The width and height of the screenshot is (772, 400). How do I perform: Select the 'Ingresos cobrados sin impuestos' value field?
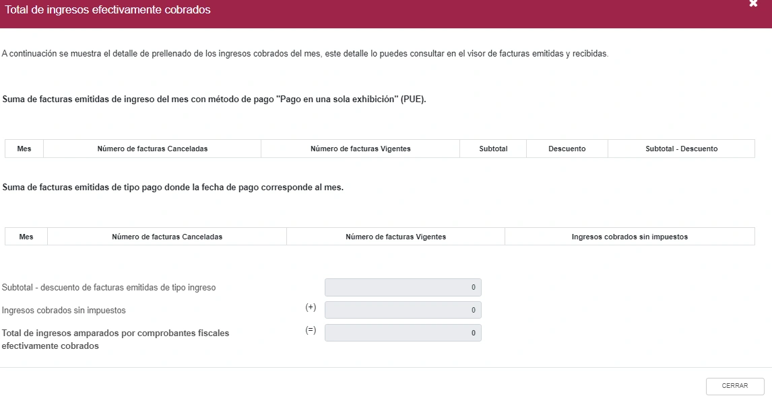click(403, 310)
